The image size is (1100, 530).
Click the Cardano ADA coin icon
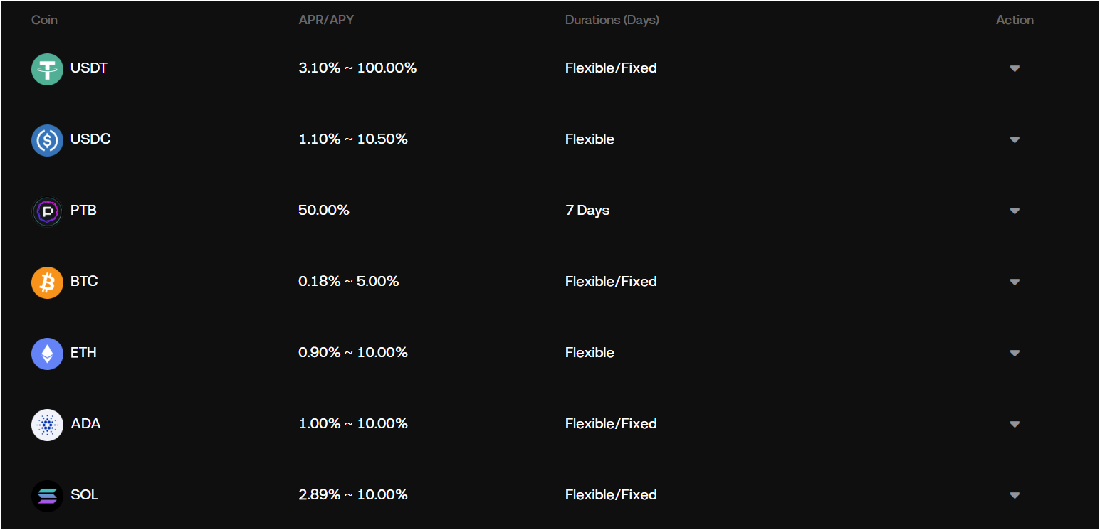point(47,425)
